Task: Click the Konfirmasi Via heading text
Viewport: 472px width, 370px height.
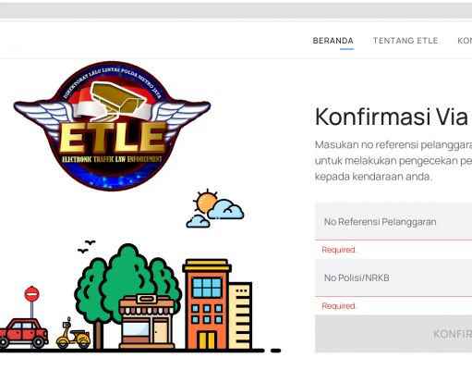Action: coord(392,117)
